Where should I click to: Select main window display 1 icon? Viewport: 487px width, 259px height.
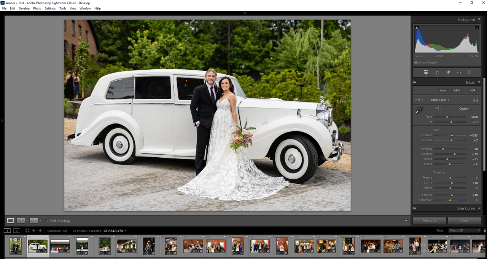[x=7, y=231]
